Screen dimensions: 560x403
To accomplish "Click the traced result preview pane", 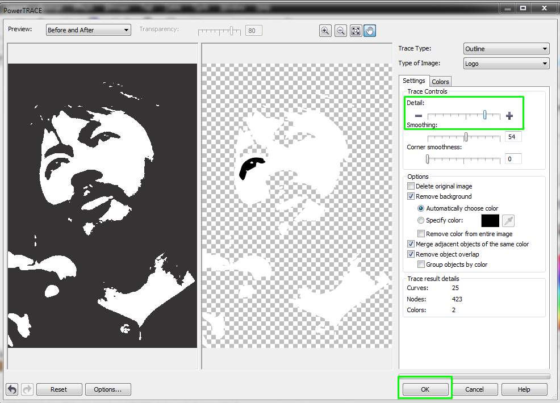I will (x=297, y=205).
